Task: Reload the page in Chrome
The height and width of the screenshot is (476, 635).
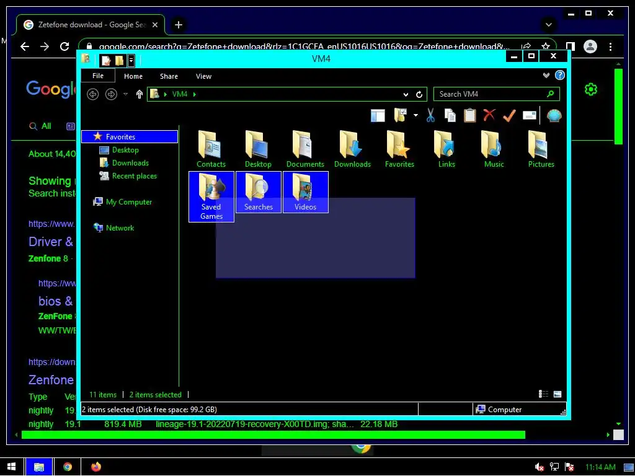Action: (x=64, y=46)
